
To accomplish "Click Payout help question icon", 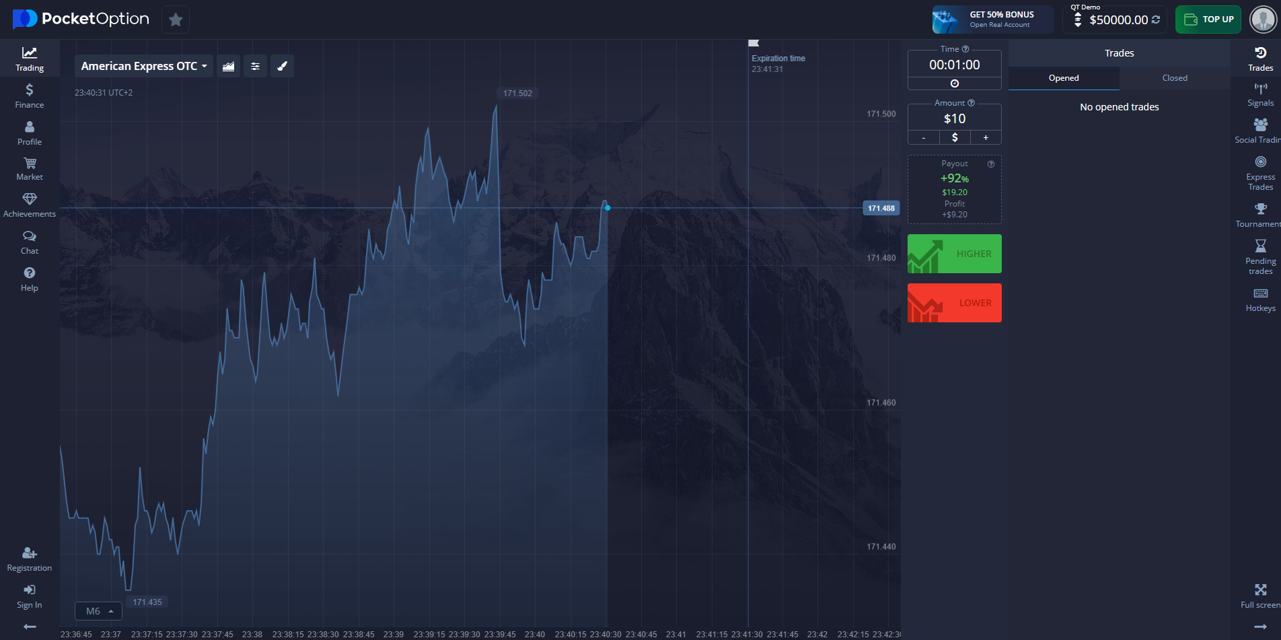I will (990, 164).
